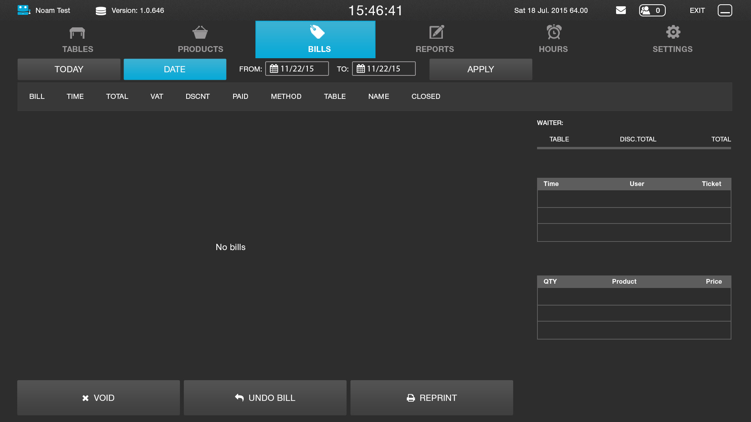Open the messages envelope icon
Viewport: 751px width, 422px height.
click(621, 11)
